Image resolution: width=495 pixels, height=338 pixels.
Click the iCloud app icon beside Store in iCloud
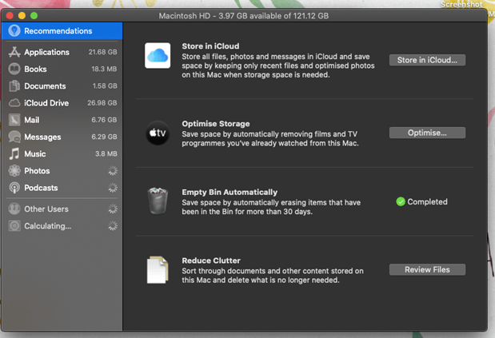point(158,55)
